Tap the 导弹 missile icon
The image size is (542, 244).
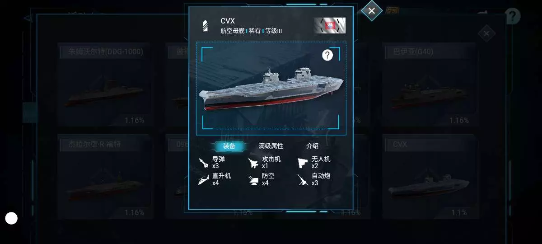point(204,163)
